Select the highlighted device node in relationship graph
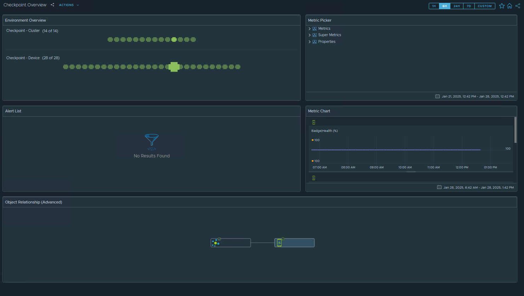 [x=294, y=243]
